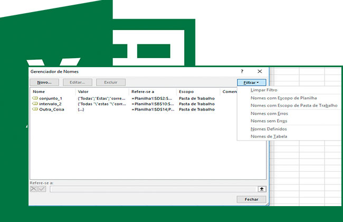The image size is (343, 222).
Task: Click the confirm checkmark icon beside Refere-se a
Action: [42, 189]
